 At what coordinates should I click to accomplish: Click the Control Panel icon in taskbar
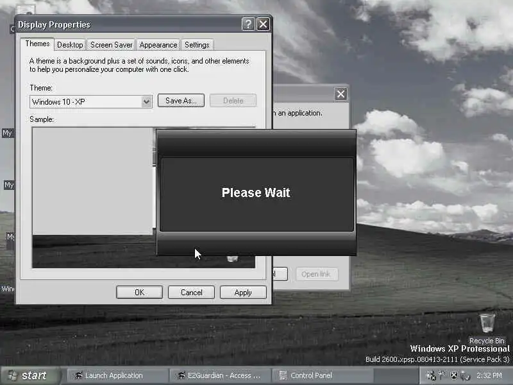283,375
